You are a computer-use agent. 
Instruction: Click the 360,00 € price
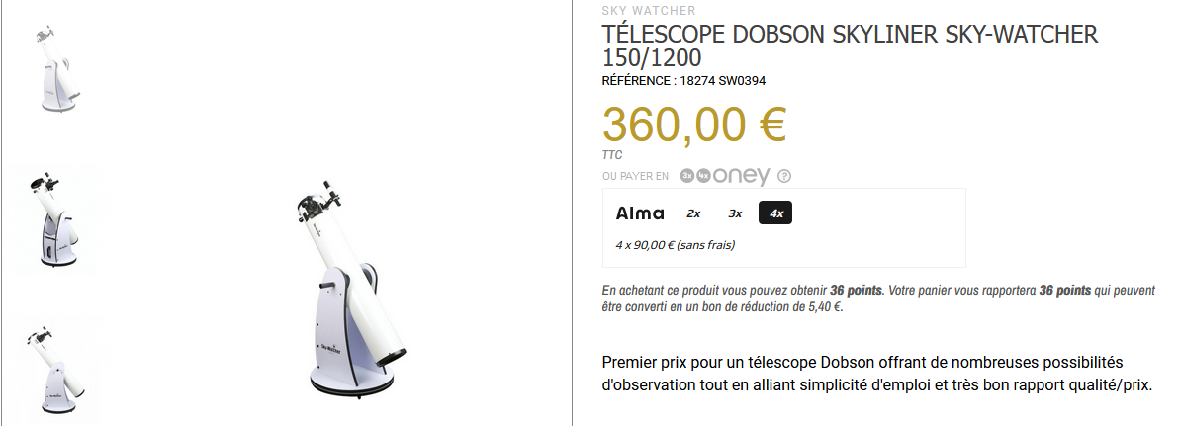(x=693, y=125)
